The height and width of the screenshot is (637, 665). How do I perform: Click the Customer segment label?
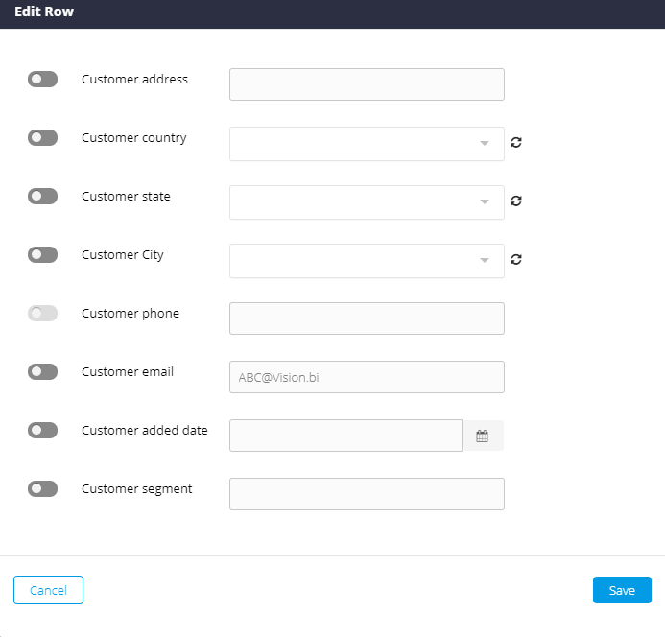tap(136, 489)
